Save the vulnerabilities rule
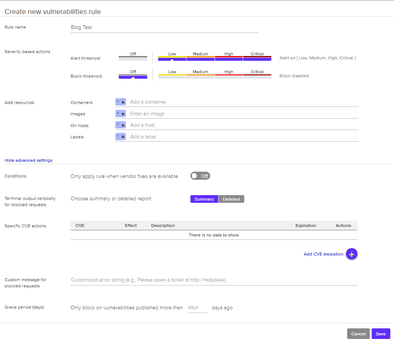This screenshot has width=394, height=343. point(380,334)
